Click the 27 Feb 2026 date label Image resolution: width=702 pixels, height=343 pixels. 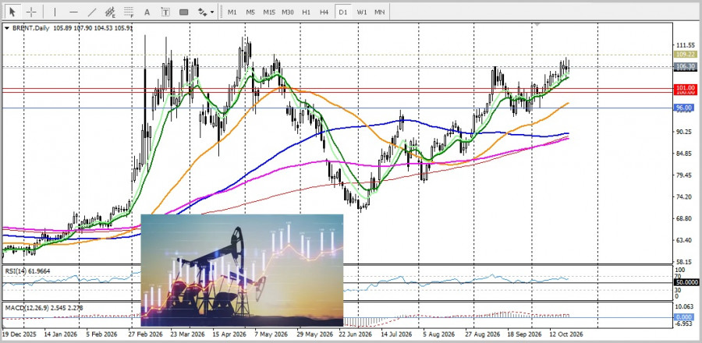tap(144, 334)
